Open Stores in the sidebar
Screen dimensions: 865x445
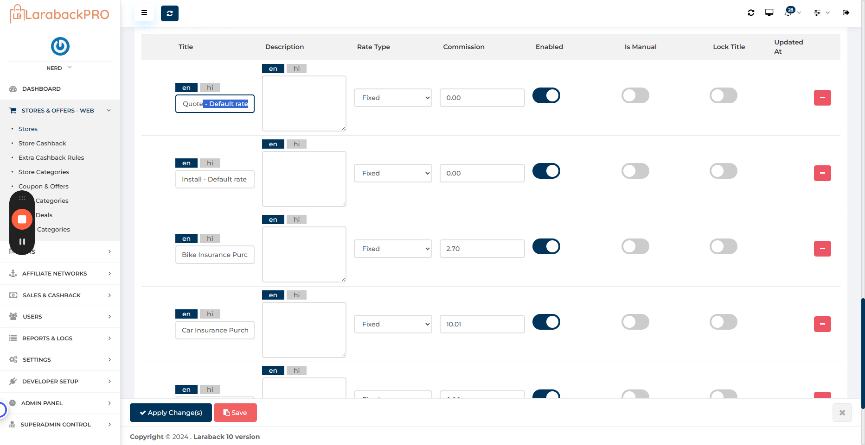coord(28,129)
